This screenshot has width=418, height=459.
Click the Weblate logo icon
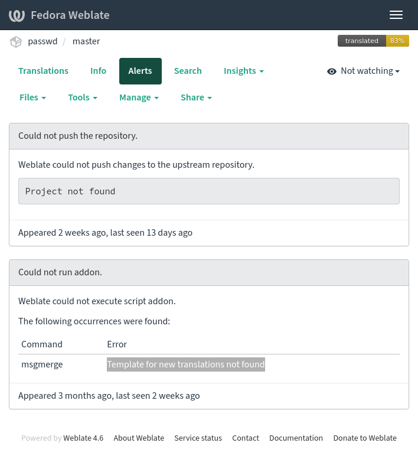click(17, 15)
